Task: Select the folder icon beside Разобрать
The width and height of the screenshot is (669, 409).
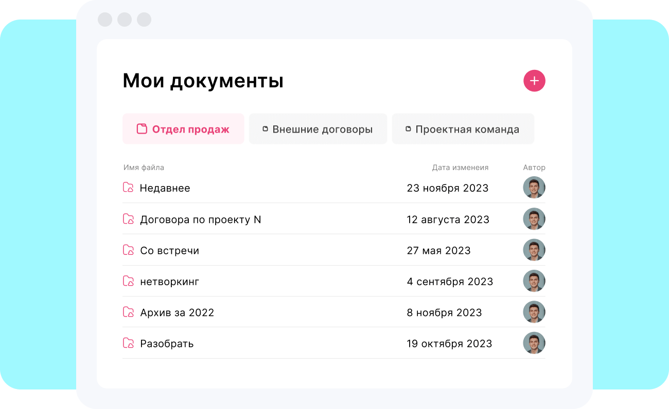Action: coord(128,343)
